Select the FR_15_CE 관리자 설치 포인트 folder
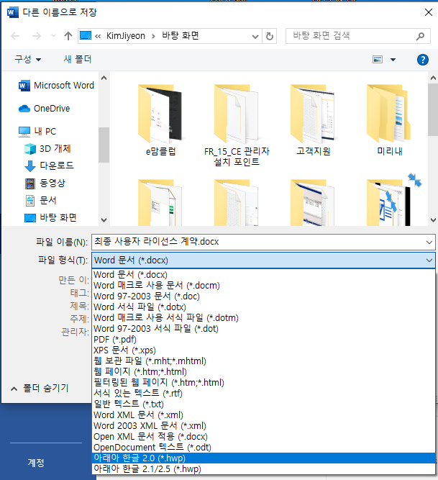Image resolution: width=438 pixels, height=480 pixels. coord(237,125)
